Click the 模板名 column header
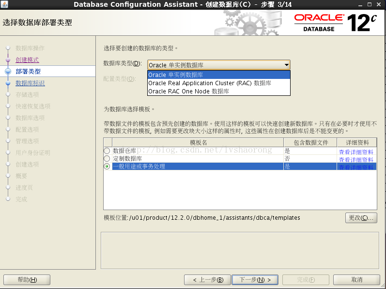386x289 pixels. pyautogui.click(x=198, y=142)
